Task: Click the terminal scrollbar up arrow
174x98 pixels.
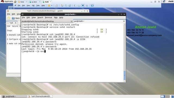Action: point(125,24)
